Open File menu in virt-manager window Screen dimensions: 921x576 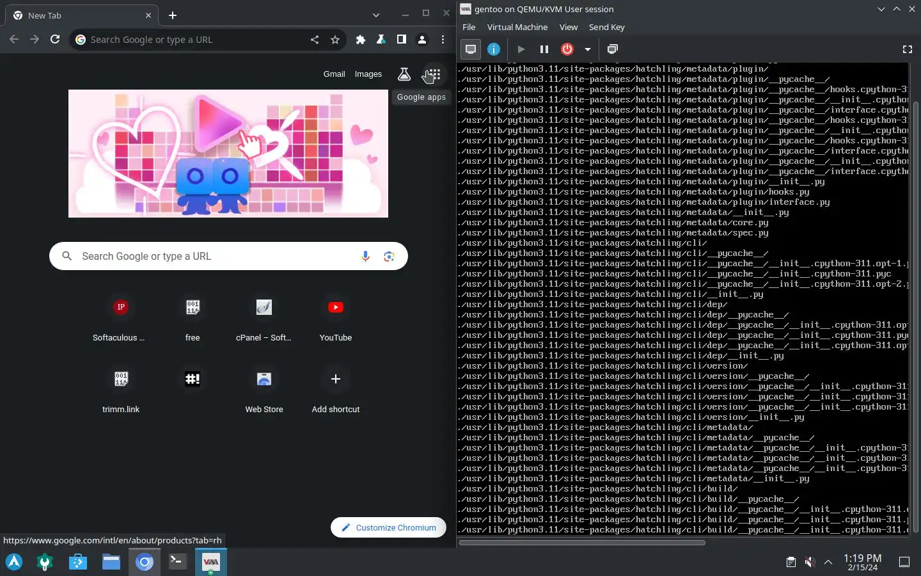click(469, 27)
